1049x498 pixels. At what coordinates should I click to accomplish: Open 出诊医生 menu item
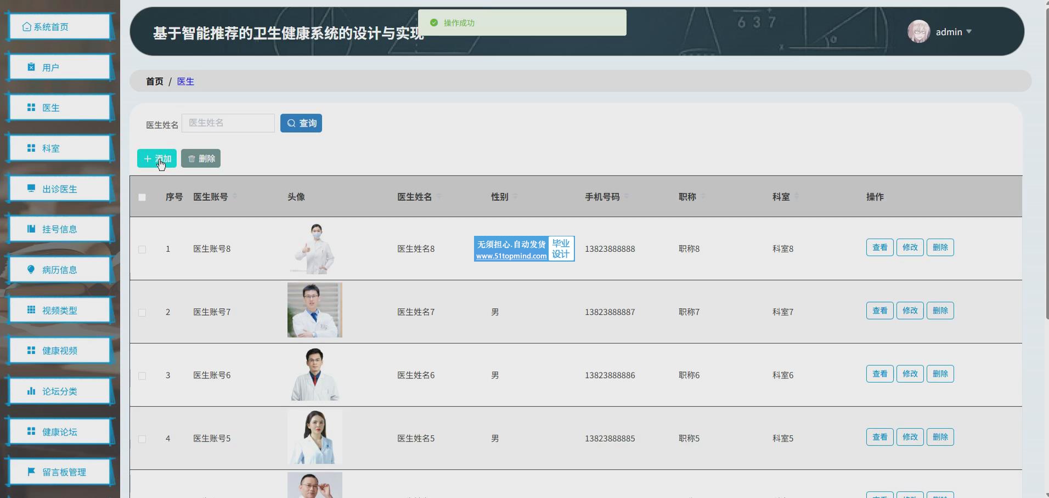[59, 189]
